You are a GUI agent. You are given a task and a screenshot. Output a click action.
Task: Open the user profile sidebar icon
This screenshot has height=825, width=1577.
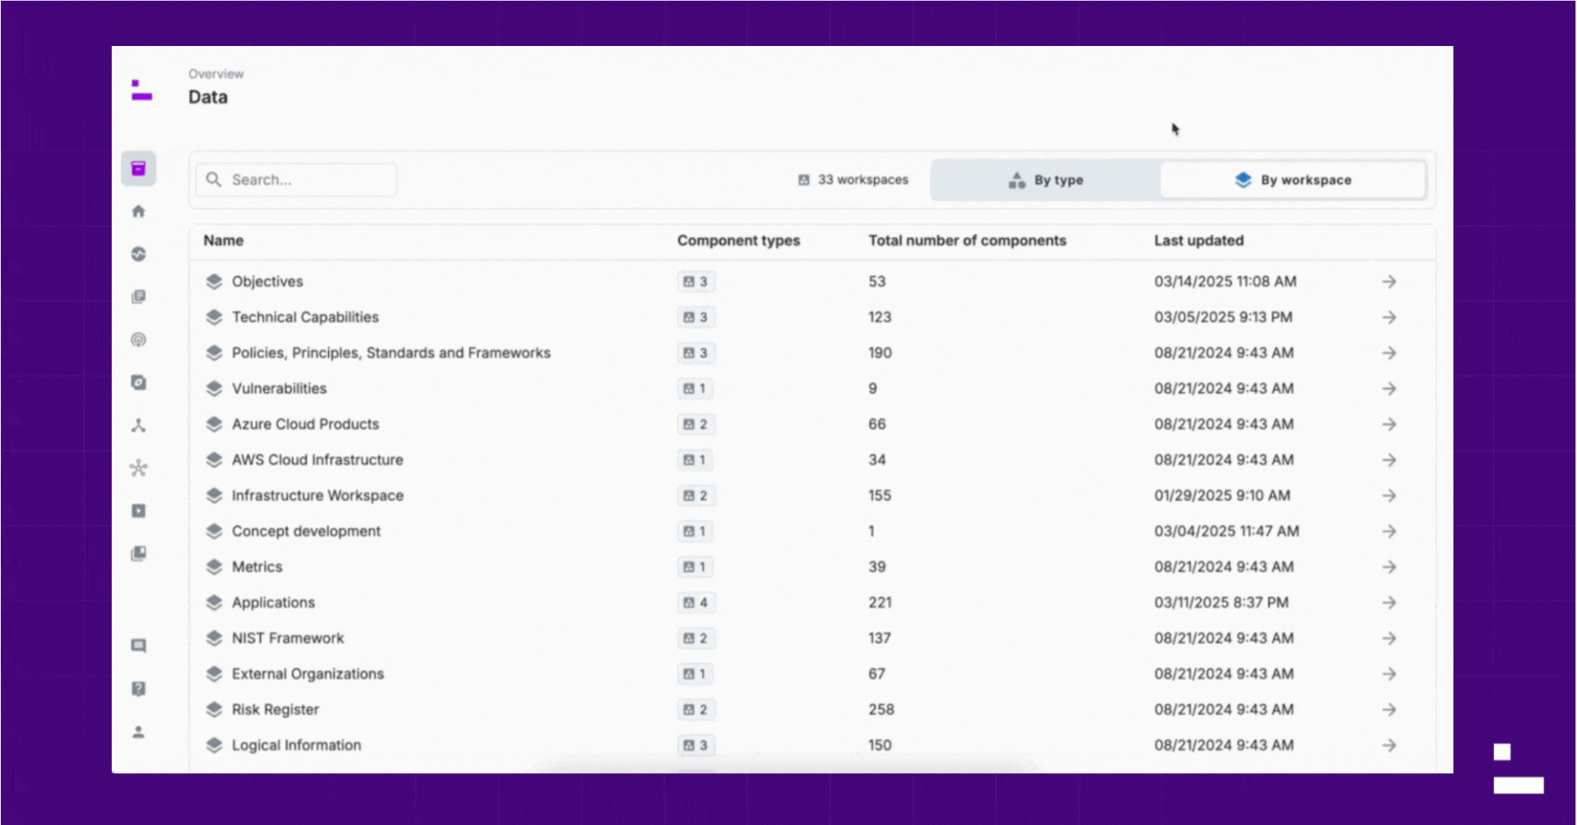139,731
